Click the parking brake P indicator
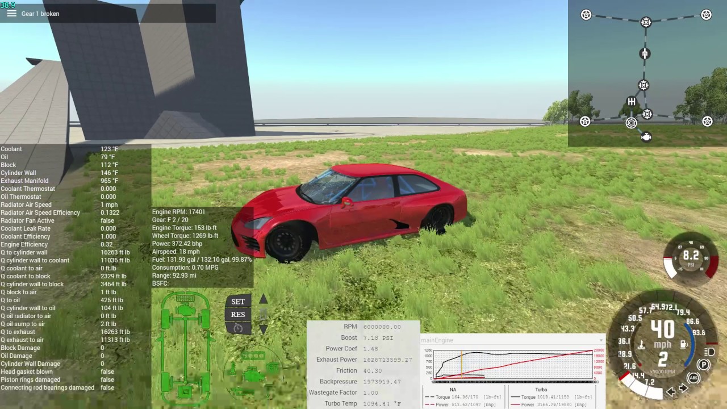Screen dimensions: 727x409 point(704,365)
